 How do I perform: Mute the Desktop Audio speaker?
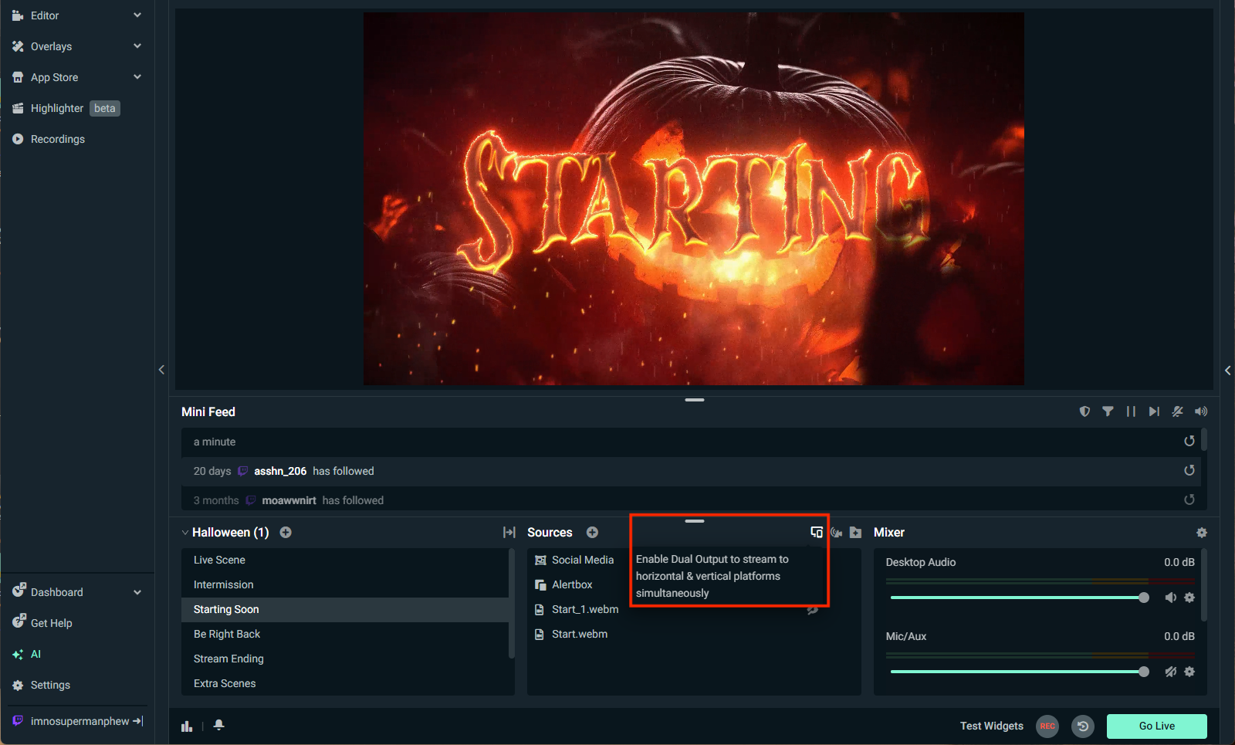pyautogui.click(x=1170, y=598)
